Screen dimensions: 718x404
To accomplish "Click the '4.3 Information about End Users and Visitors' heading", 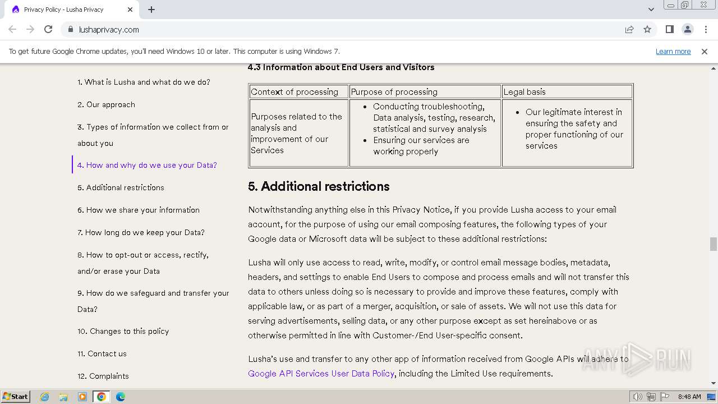I will (341, 67).
